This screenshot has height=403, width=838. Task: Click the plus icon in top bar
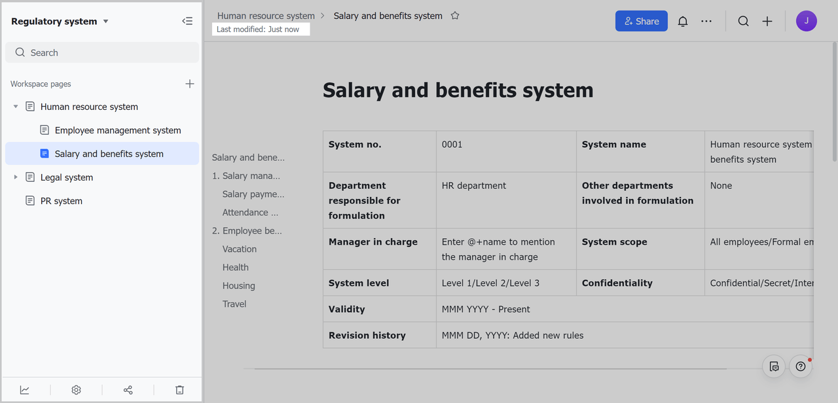tap(767, 21)
